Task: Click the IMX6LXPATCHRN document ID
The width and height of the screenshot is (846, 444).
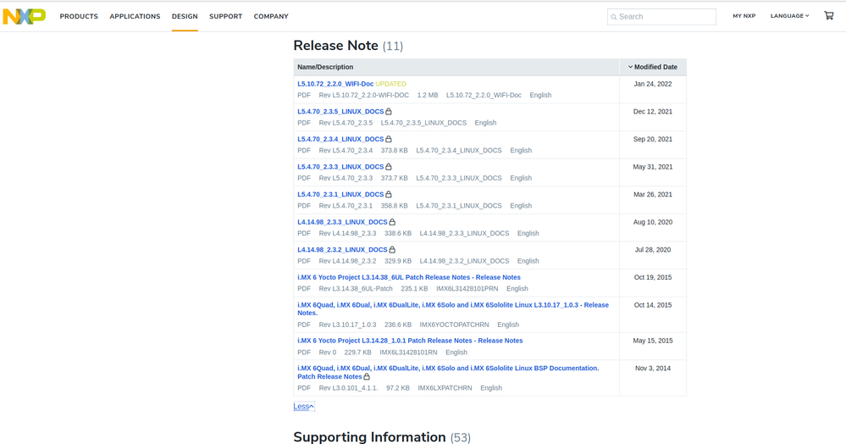Action: tap(445, 388)
